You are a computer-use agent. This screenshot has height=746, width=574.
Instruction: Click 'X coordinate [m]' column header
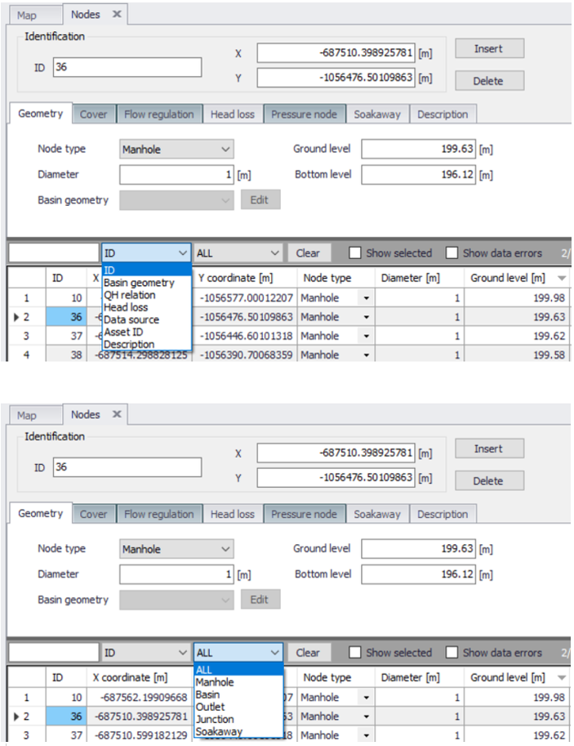(140, 677)
